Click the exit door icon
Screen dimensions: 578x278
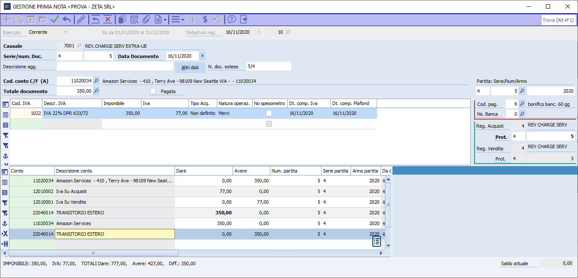(244, 19)
